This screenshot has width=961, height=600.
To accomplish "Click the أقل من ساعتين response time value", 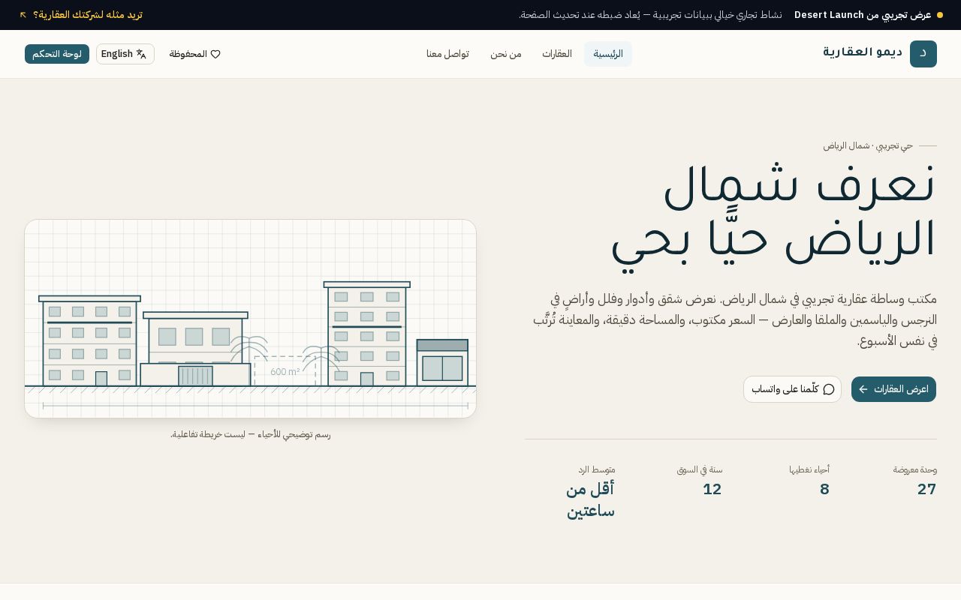I will [591, 500].
